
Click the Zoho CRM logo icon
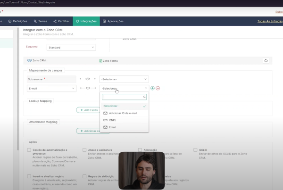pyautogui.click(x=29, y=61)
